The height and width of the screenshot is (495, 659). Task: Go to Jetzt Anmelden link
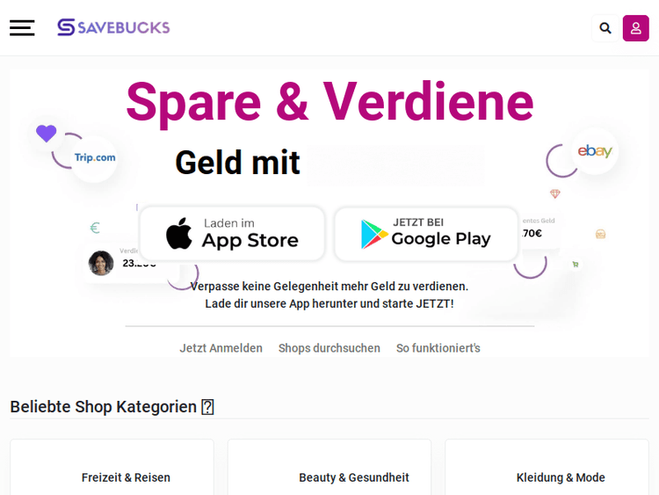tap(221, 348)
